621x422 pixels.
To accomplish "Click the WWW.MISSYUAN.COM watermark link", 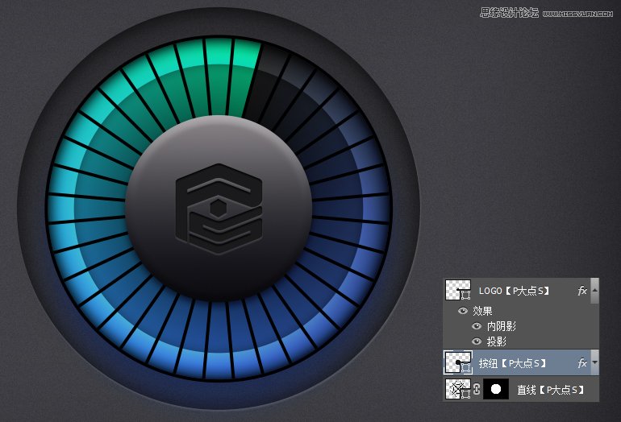I will coord(579,12).
